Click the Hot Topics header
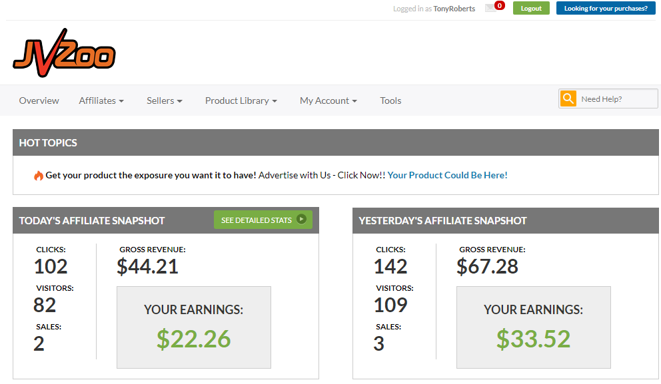661x384 pixels. [336, 142]
